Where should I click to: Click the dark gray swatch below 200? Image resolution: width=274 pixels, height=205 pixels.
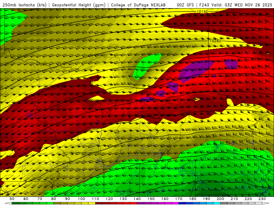[224, 203]
